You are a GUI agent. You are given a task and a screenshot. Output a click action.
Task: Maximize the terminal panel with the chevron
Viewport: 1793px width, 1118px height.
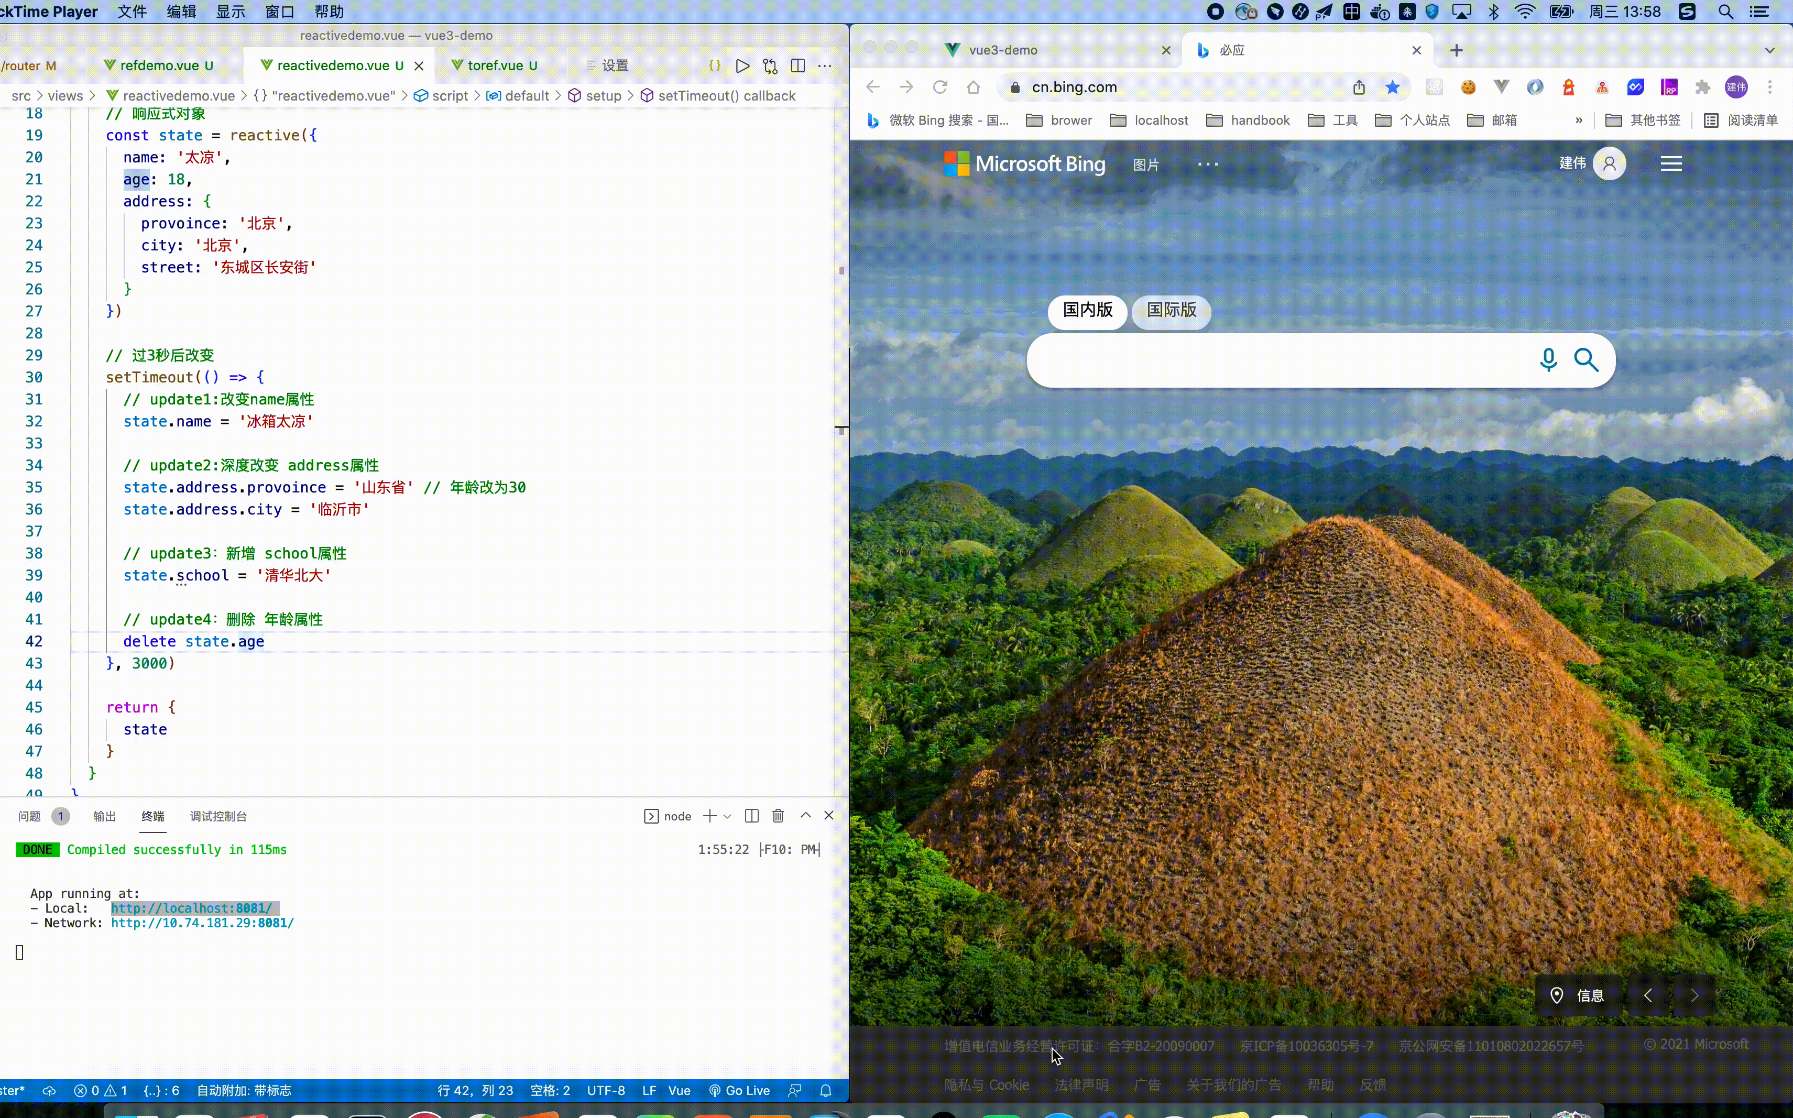coord(805,815)
